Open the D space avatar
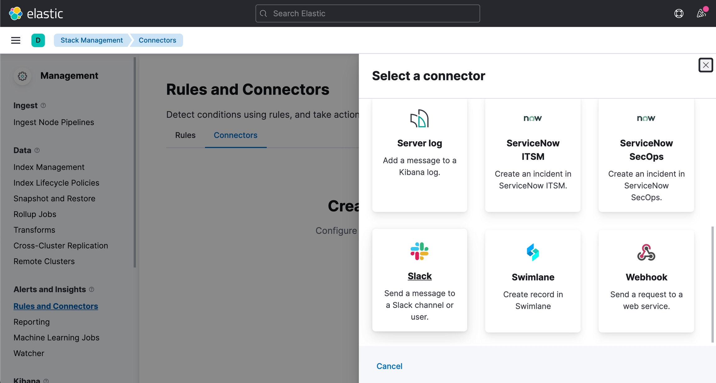716x383 pixels. [38, 40]
